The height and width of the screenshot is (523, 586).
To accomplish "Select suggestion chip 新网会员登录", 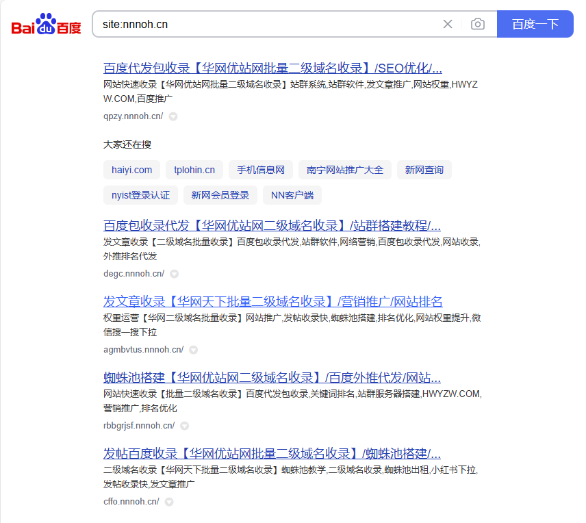I will tap(220, 195).
